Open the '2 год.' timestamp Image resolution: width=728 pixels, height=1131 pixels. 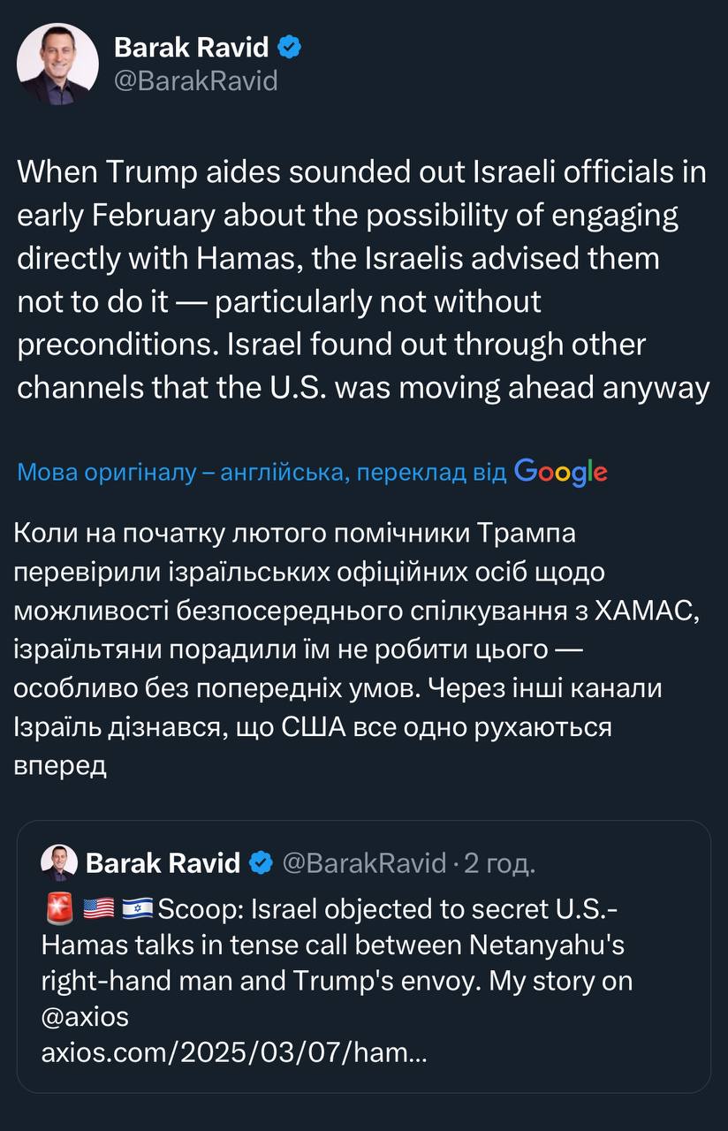coord(500,862)
